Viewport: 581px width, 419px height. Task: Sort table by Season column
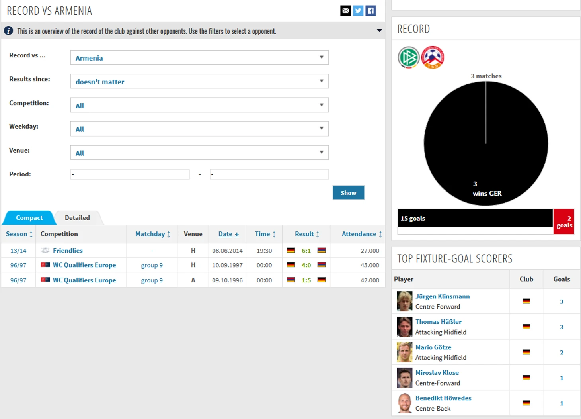[19, 234]
